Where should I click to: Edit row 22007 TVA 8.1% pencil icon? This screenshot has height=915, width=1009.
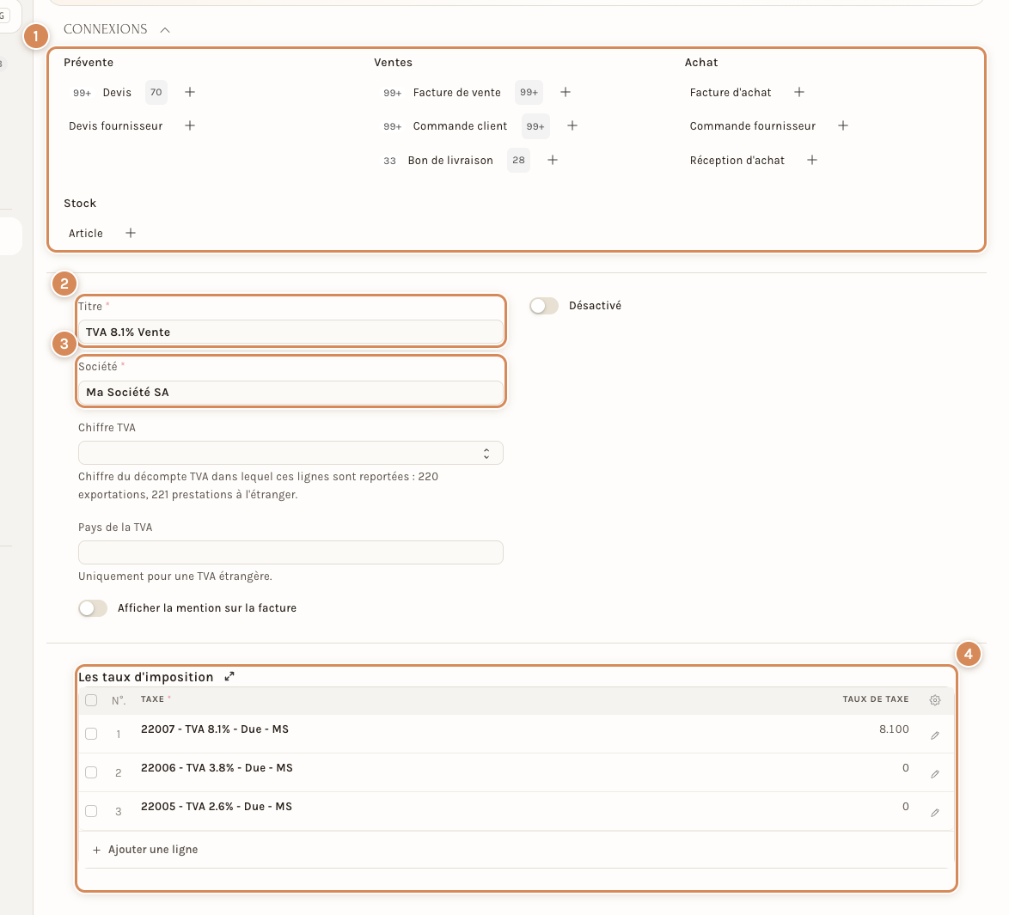pyautogui.click(x=935, y=735)
